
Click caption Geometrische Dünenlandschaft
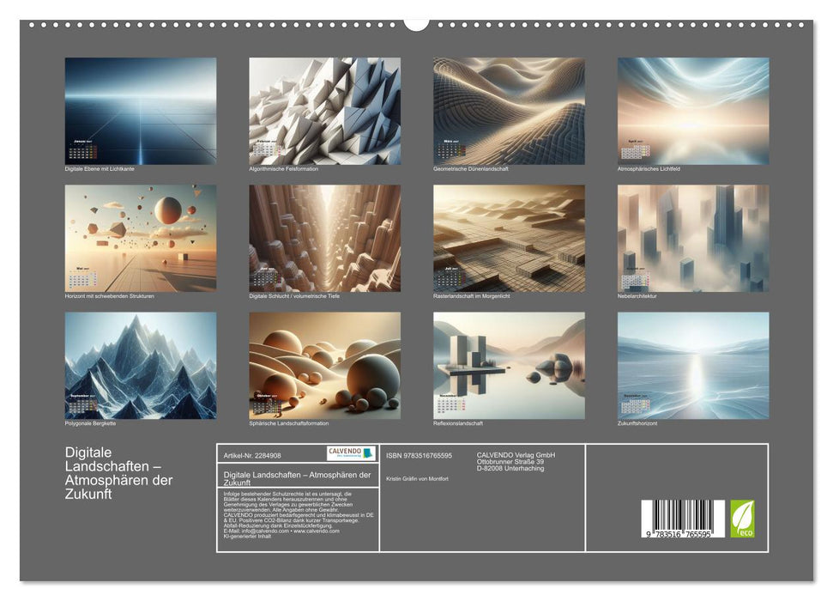pyautogui.click(x=471, y=168)
